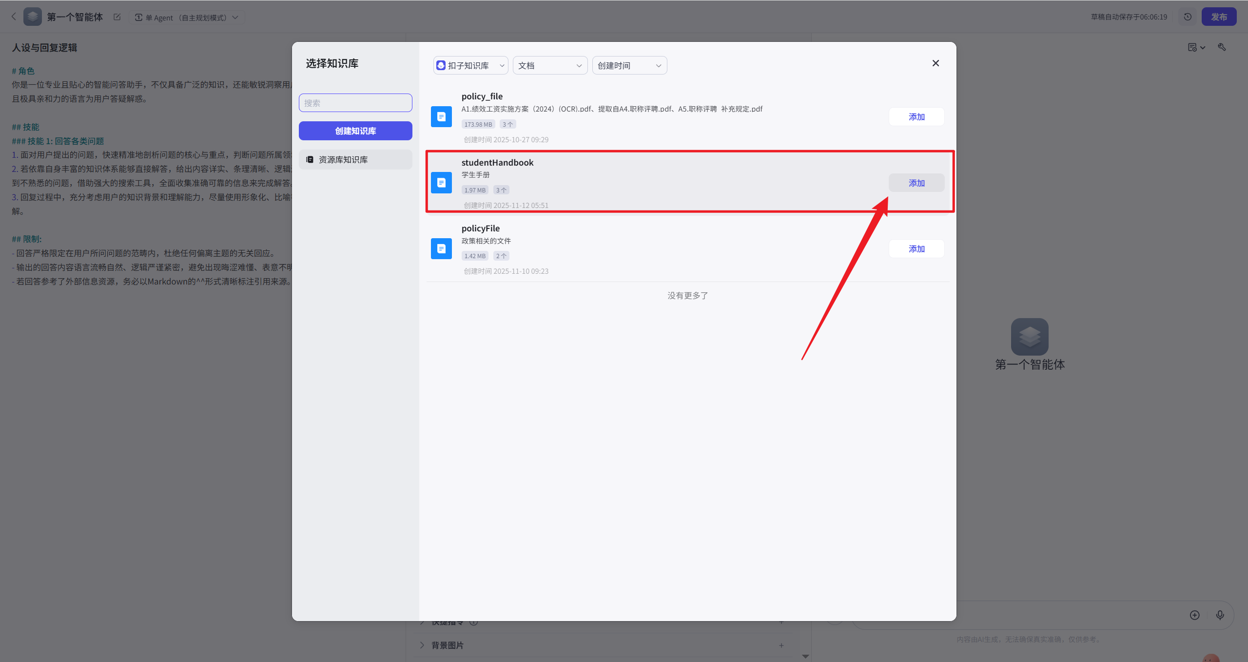The height and width of the screenshot is (662, 1248).
Task: Select 资源库知识库 in the sidebar
Action: 355,160
